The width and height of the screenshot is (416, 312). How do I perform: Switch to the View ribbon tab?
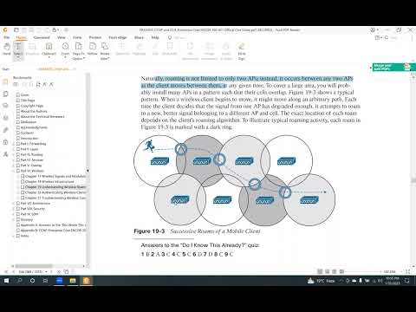[x=61, y=37]
